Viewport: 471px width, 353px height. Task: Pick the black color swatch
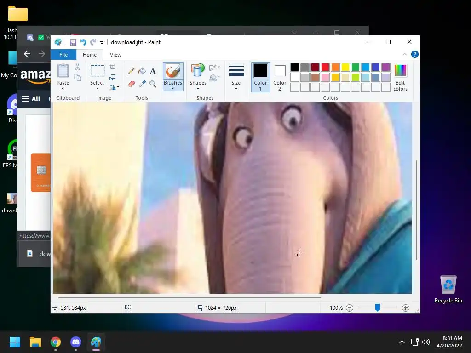(x=295, y=67)
